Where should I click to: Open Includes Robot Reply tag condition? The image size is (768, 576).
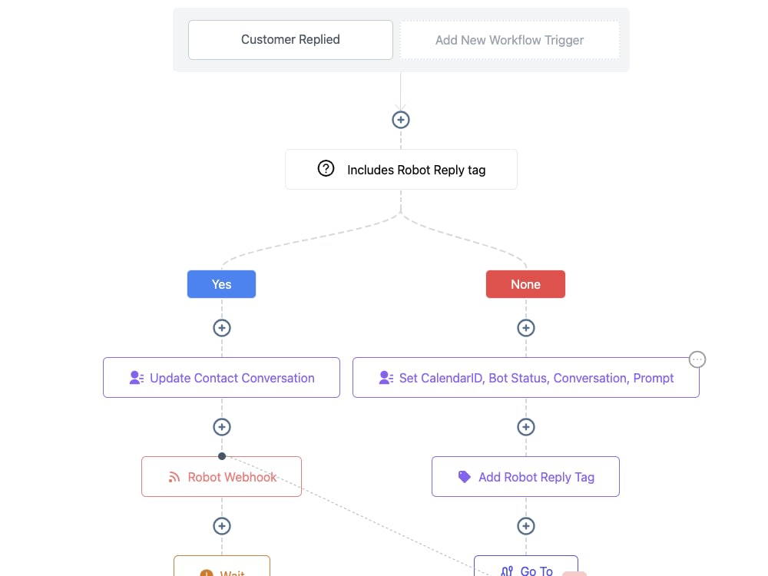coord(401,170)
